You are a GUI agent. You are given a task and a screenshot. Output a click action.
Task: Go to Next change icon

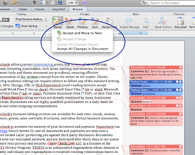tap(95, 21)
